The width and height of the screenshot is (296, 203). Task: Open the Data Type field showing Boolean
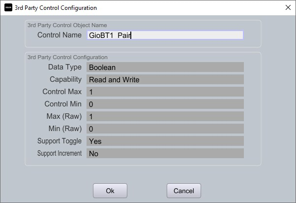[165, 67]
